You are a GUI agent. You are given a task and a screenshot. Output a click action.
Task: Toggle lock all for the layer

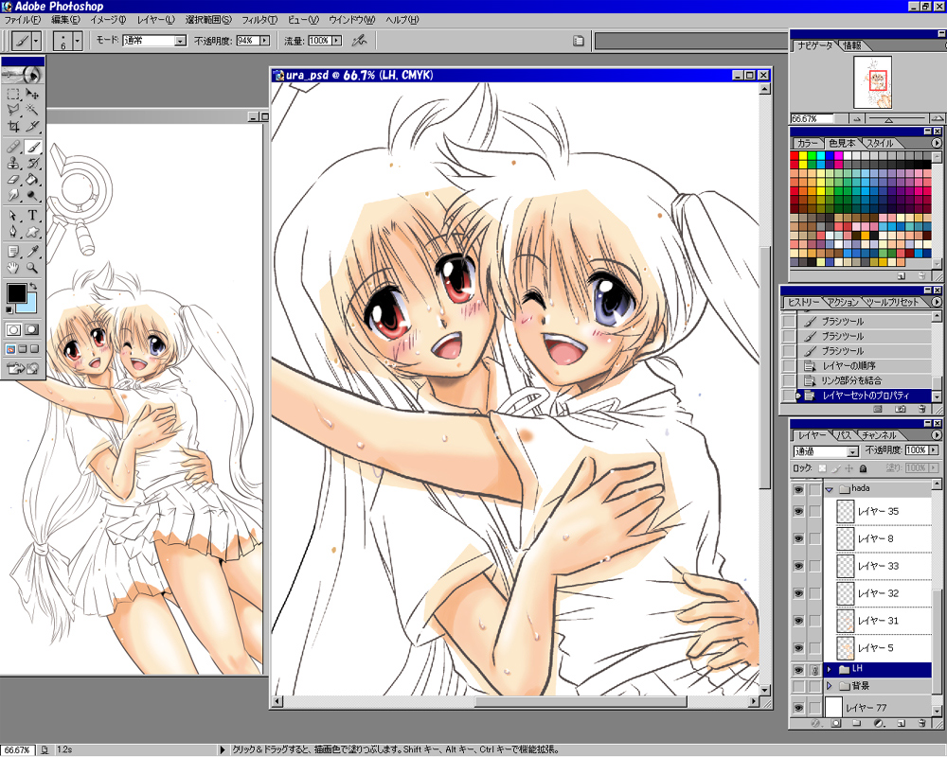863,468
